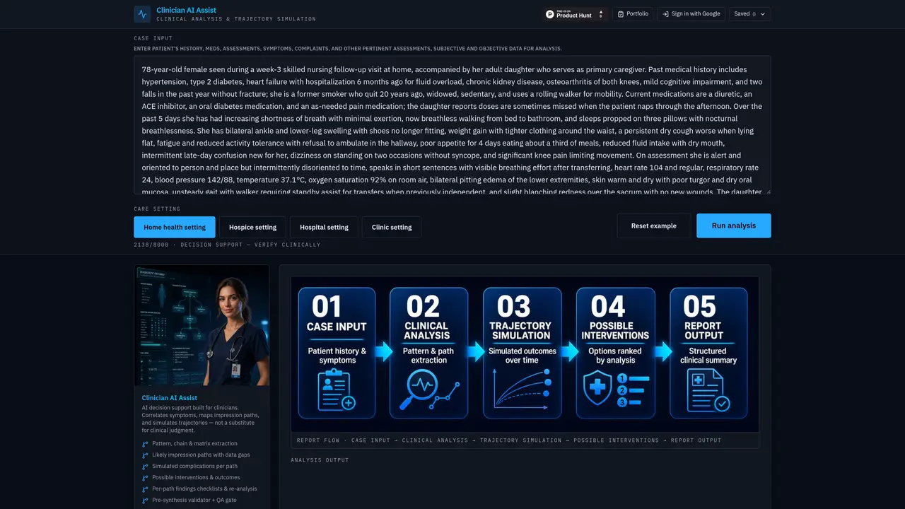Click inside the case input text area
Screen dimensions: 905x509
coord(452,125)
